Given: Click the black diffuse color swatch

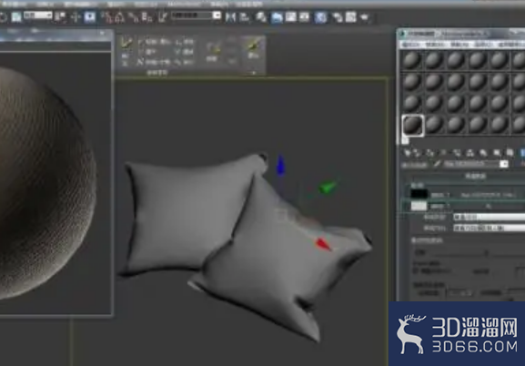Looking at the screenshot, I should (419, 194).
